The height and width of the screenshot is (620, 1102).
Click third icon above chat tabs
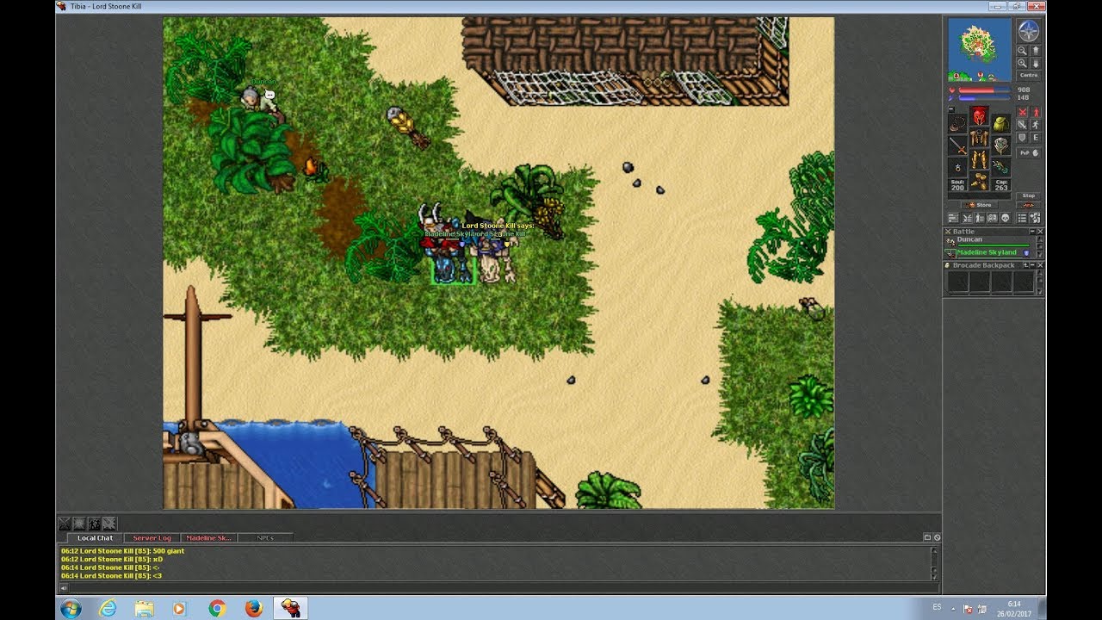[95, 524]
